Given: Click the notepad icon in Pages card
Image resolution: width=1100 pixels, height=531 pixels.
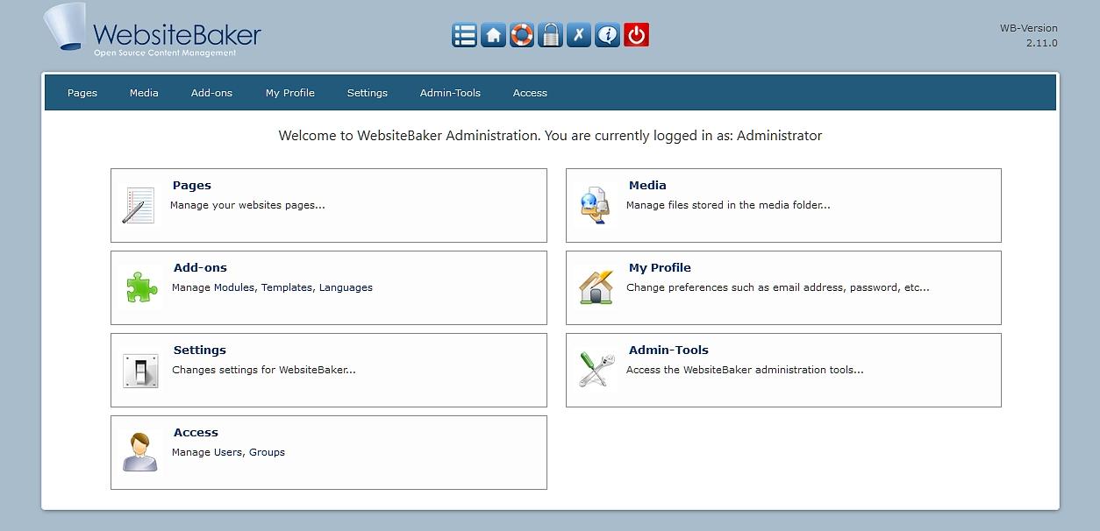Looking at the screenshot, I should (x=139, y=205).
